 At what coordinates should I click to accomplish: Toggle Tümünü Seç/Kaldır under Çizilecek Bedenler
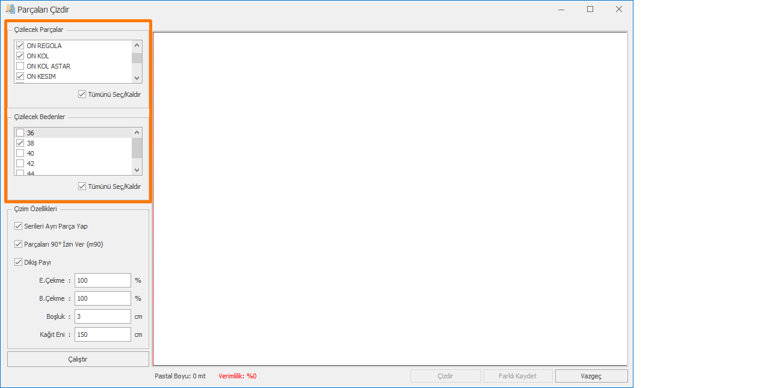pos(82,186)
